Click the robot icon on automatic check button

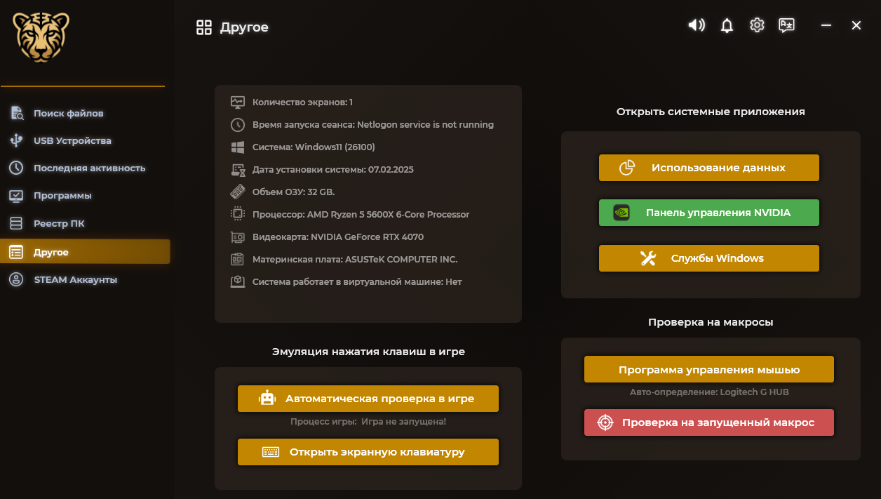267,399
